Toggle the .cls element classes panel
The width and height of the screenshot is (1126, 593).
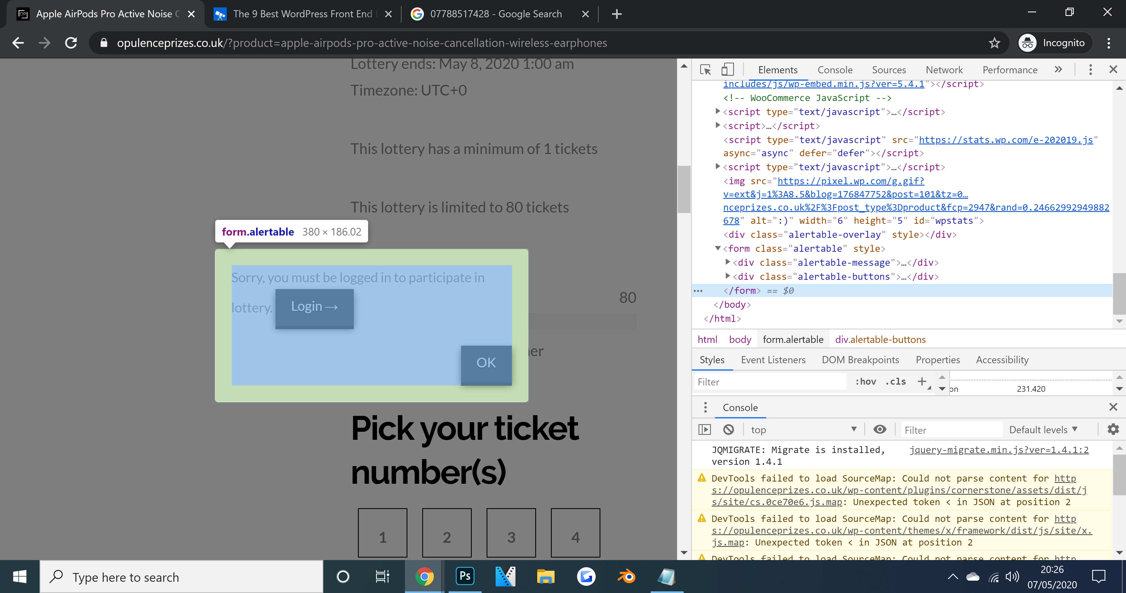click(x=895, y=382)
